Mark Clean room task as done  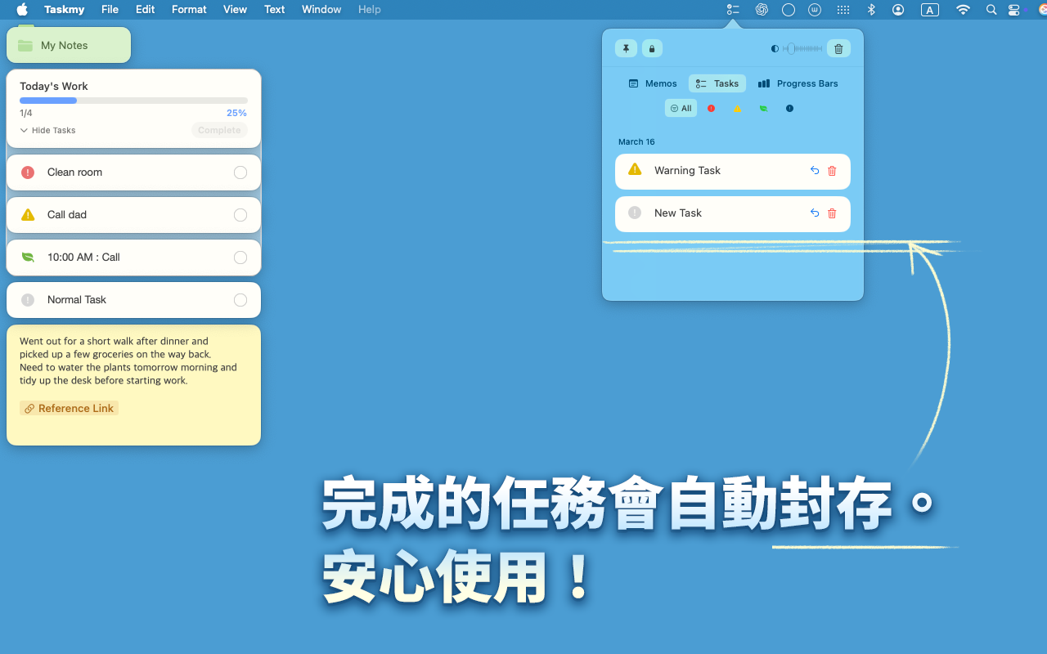[x=240, y=172]
